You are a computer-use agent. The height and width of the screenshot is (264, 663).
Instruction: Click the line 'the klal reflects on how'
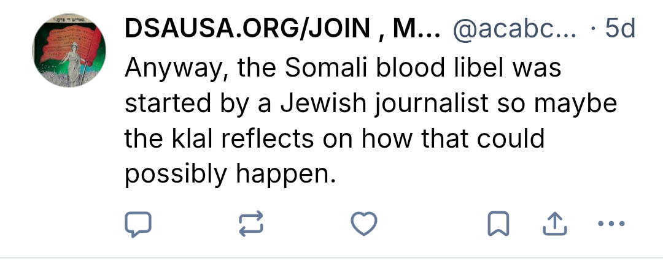click(x=335, y=139)
